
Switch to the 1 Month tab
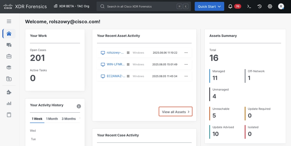(52, 119)
